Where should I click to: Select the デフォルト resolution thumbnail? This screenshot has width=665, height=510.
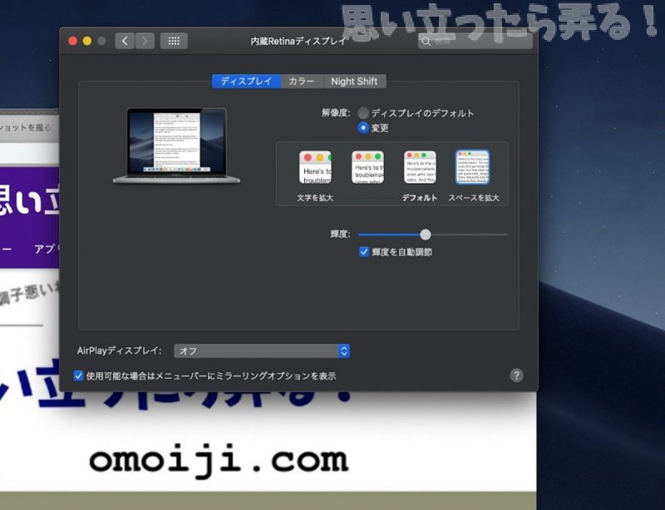click(420, 167)
